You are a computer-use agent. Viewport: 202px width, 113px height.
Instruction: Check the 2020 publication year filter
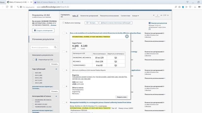(33, 73)
